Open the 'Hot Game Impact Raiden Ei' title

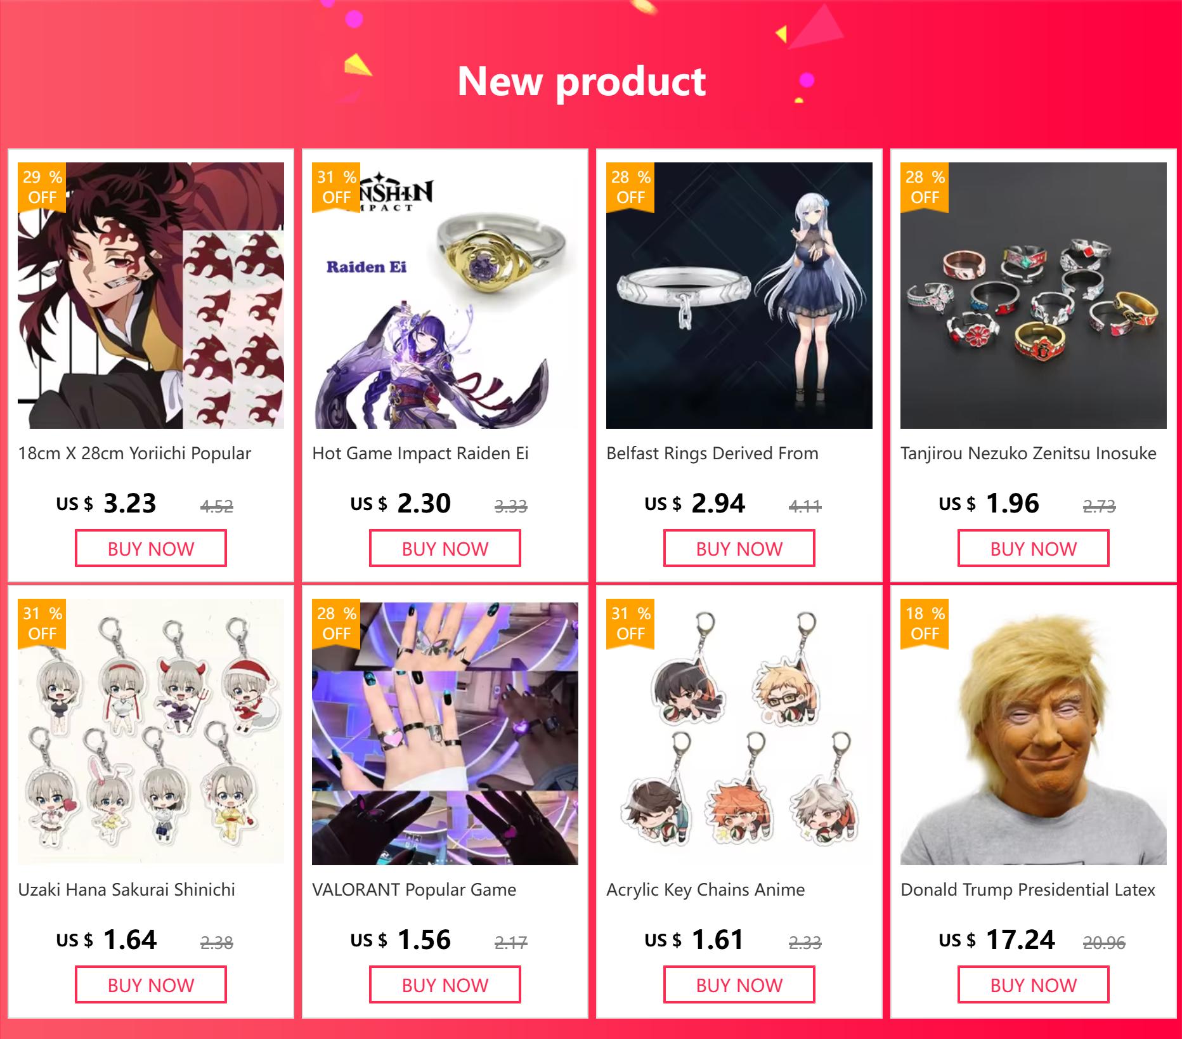(x=420, y=454)
